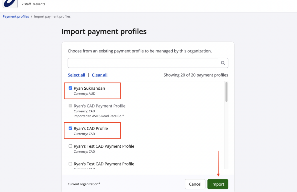Uncheck the Ryan Suknandan checkbox
The image size is (297, 192).
pyautogui.click(x=70, y=88)
